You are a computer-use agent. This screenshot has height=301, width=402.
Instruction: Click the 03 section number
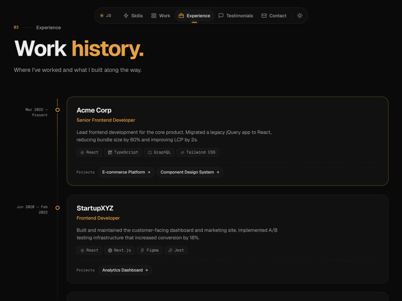(16, 27)
